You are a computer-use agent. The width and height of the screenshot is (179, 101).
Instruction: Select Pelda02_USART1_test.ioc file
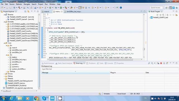(17, 83)
